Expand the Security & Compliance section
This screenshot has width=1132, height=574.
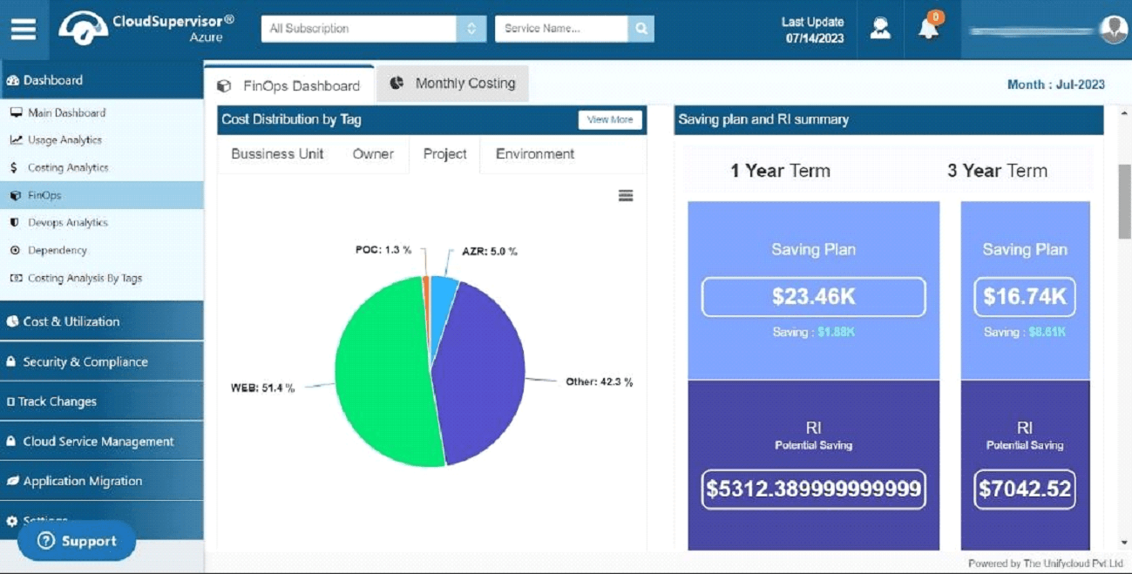102,361
